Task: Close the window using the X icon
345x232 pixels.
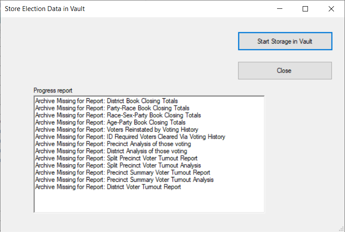Action: [x=331, y=9]
